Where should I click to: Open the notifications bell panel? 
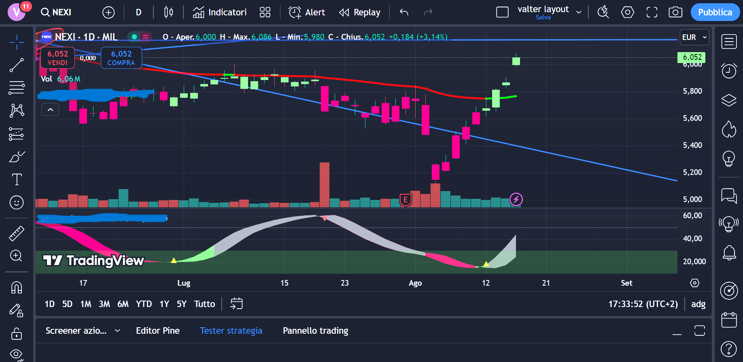[x=729, y=253]
